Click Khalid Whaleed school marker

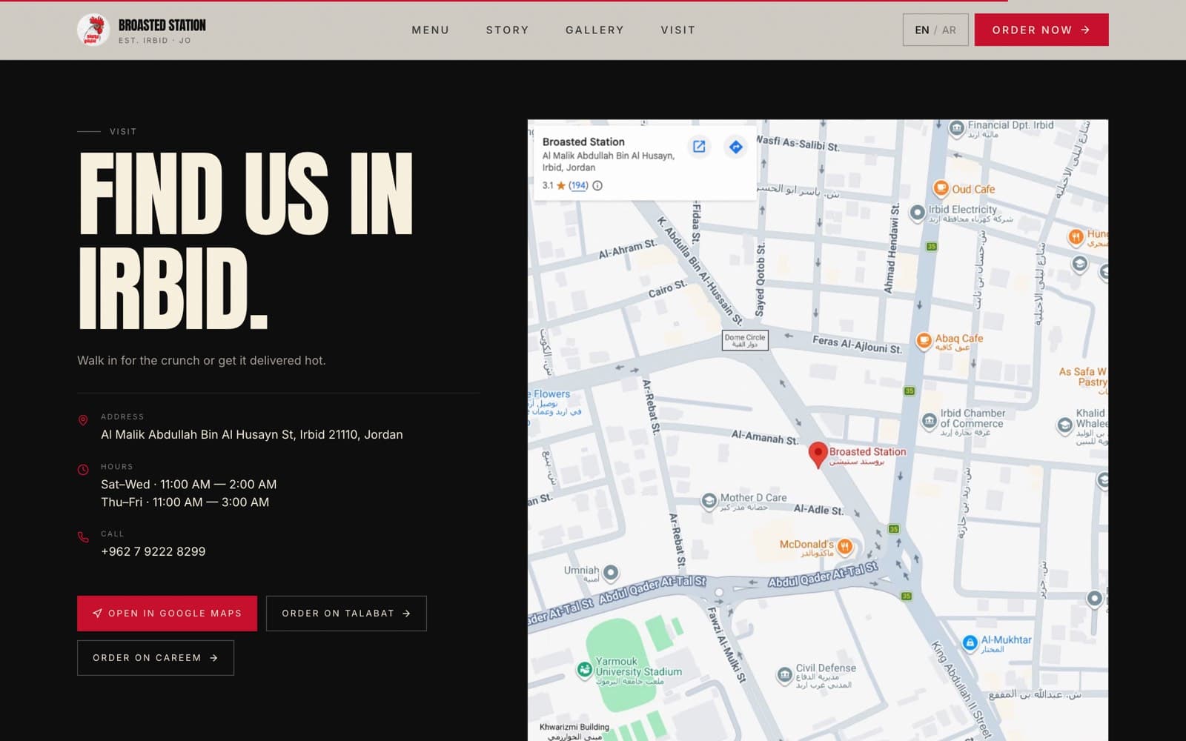(x=1064, y=425)
